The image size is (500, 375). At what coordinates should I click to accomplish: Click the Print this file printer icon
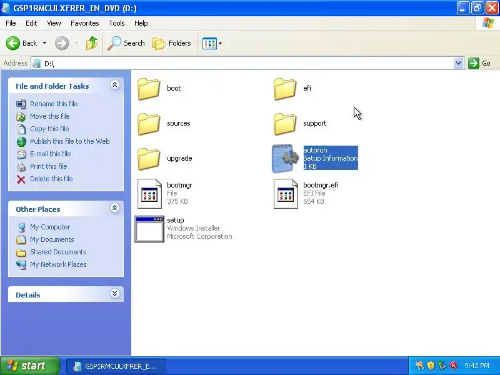21,166
